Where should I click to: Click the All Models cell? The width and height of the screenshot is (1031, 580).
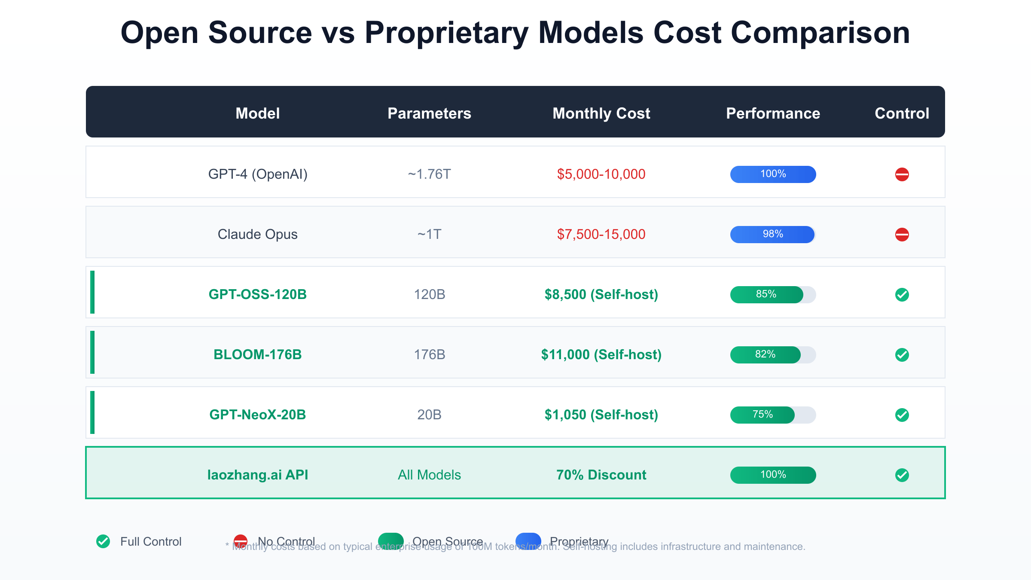[430, 475]
